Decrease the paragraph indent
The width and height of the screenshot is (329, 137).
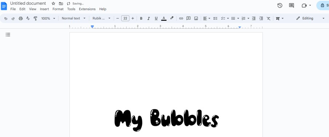254,18
